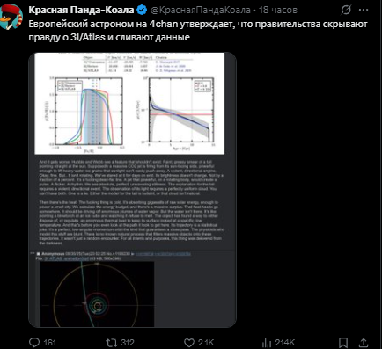382x349 pixels.
Task: Like the post with heart icon
Action: tap(189, 343)
